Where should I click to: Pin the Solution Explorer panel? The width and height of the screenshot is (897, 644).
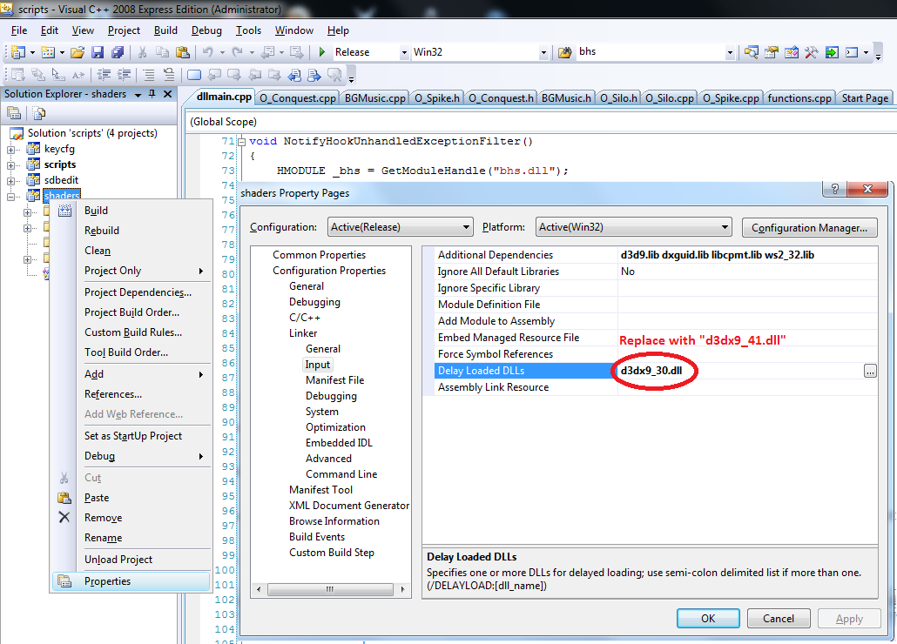pos(152,94)
